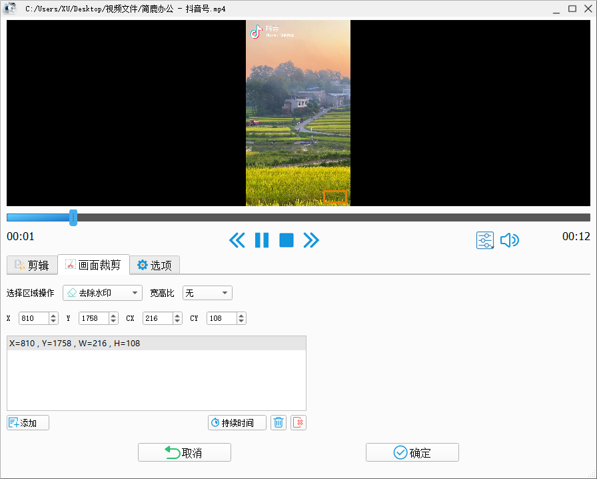Pause the video playback
Viewport: 597px width, 479px height.
[262, 240]
